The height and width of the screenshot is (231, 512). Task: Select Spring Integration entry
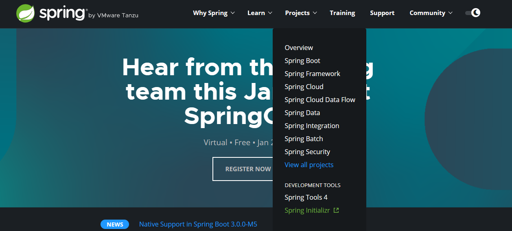coord(312,126)
